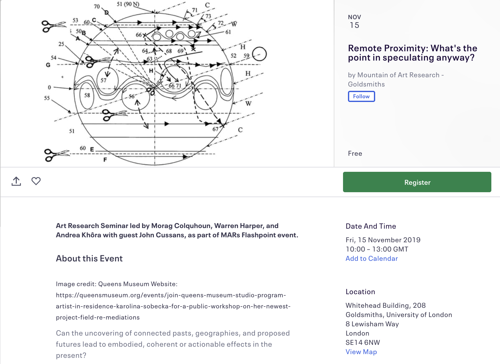Follow Mountain of Art Research organizer

coord(361,96)
